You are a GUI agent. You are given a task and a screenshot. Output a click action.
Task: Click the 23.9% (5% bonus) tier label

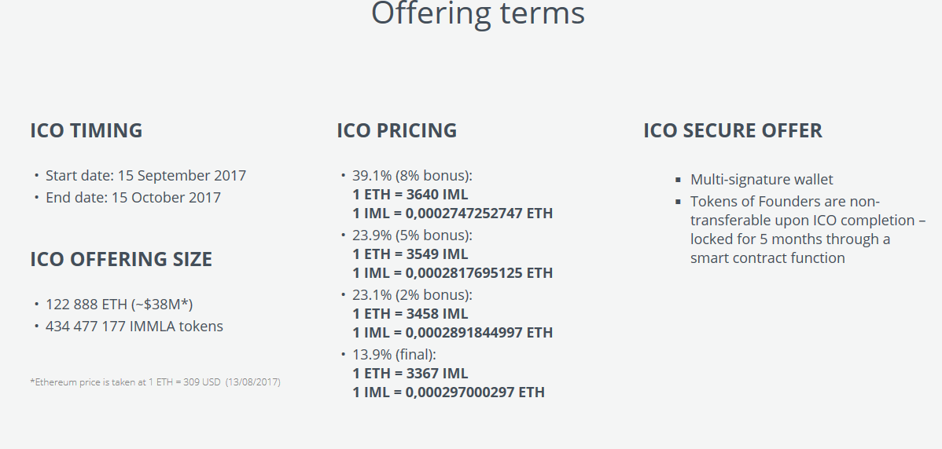point(412,235)
